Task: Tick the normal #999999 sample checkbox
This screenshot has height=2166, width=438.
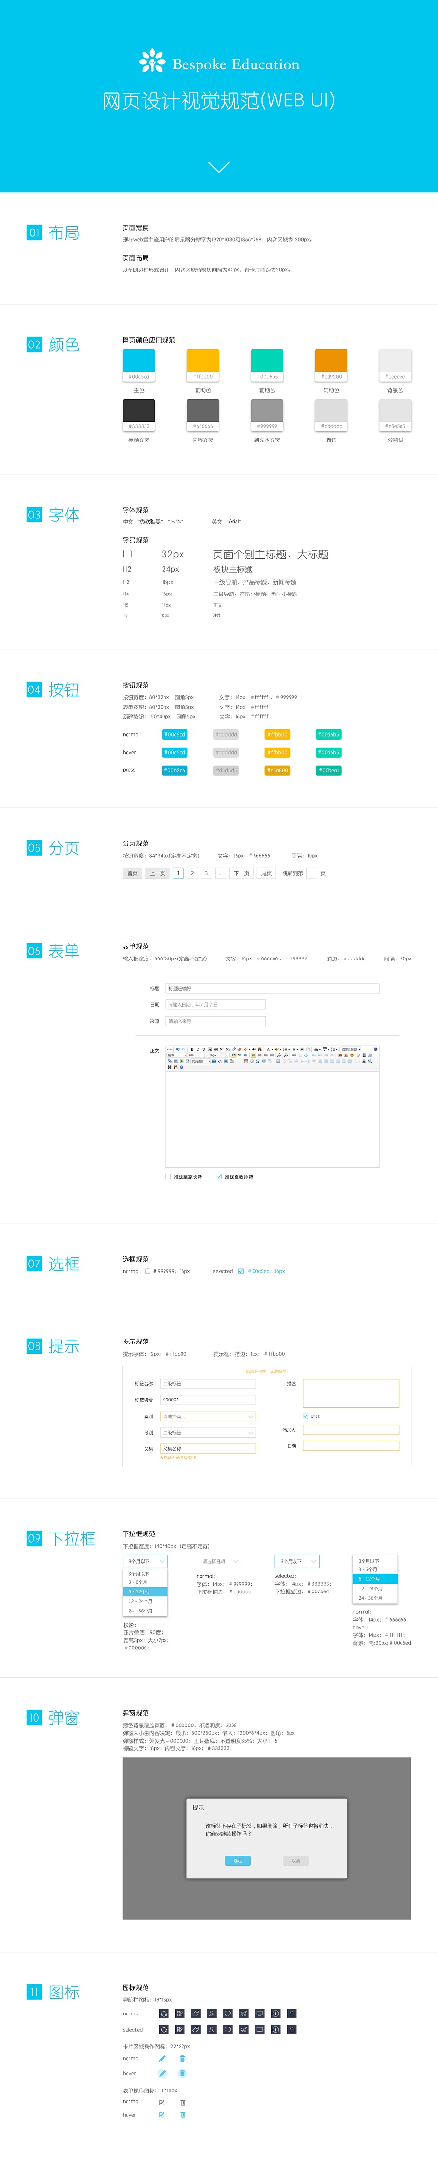Action: (x=147, y=1271)
